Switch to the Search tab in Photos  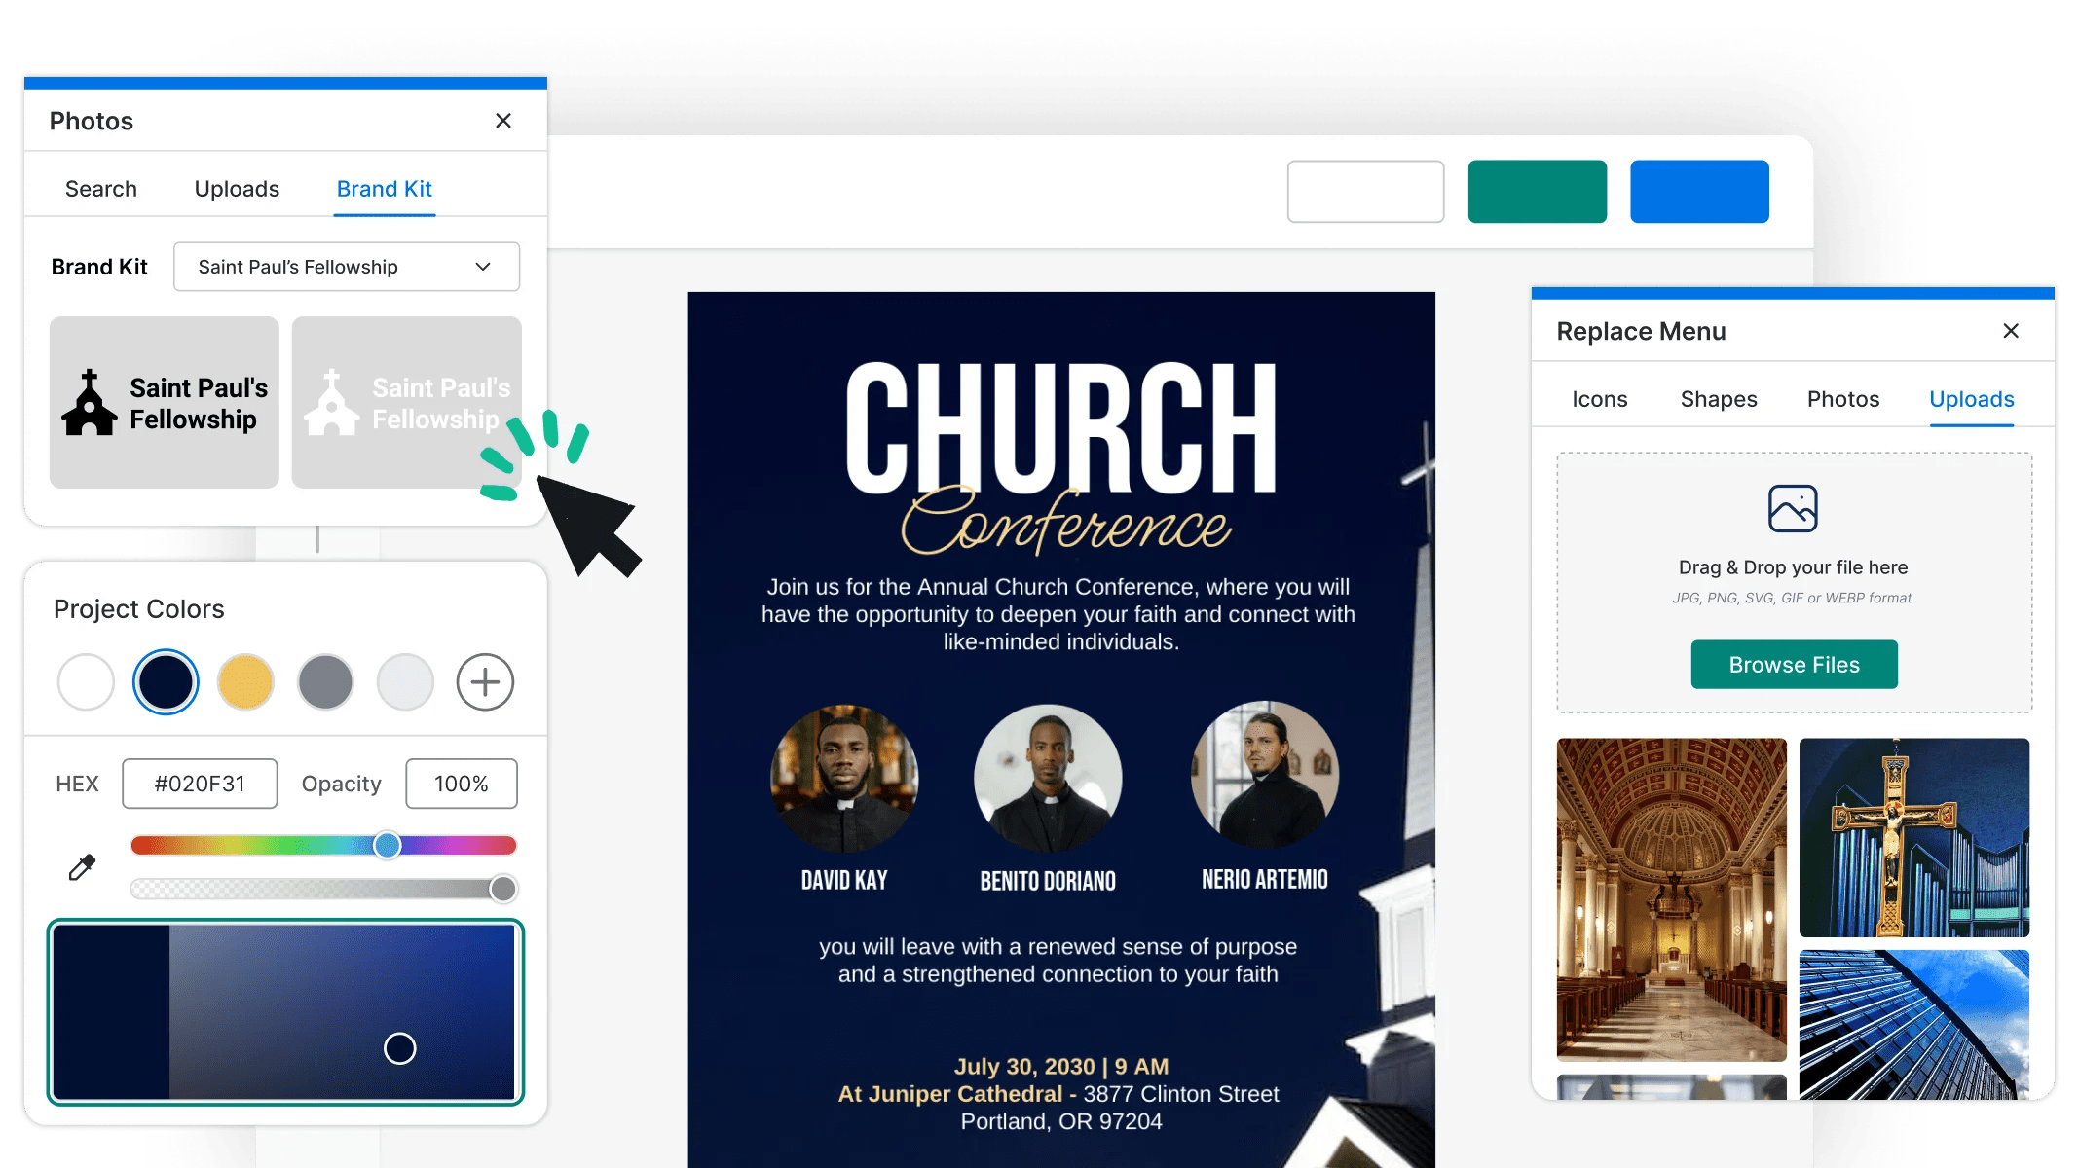pyautogui.click(x=101, y=189)
